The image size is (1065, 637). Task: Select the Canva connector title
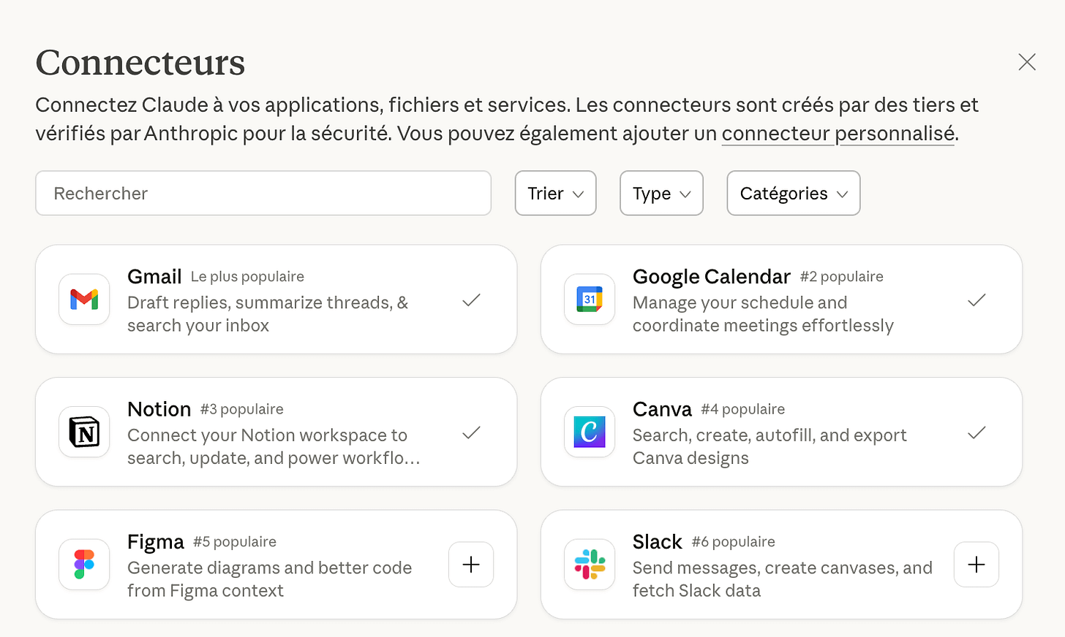point(662,409)
